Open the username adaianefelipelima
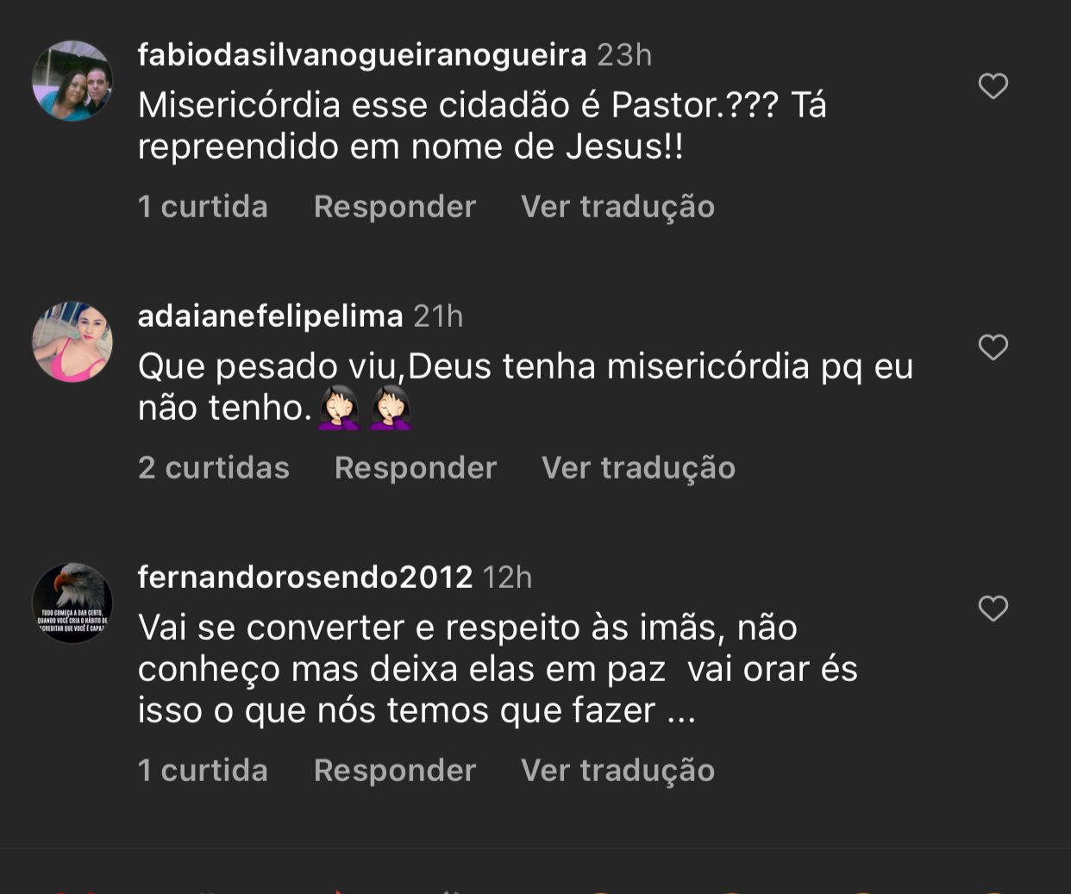This screenshot has height=894, width=1071. point(270,316)
